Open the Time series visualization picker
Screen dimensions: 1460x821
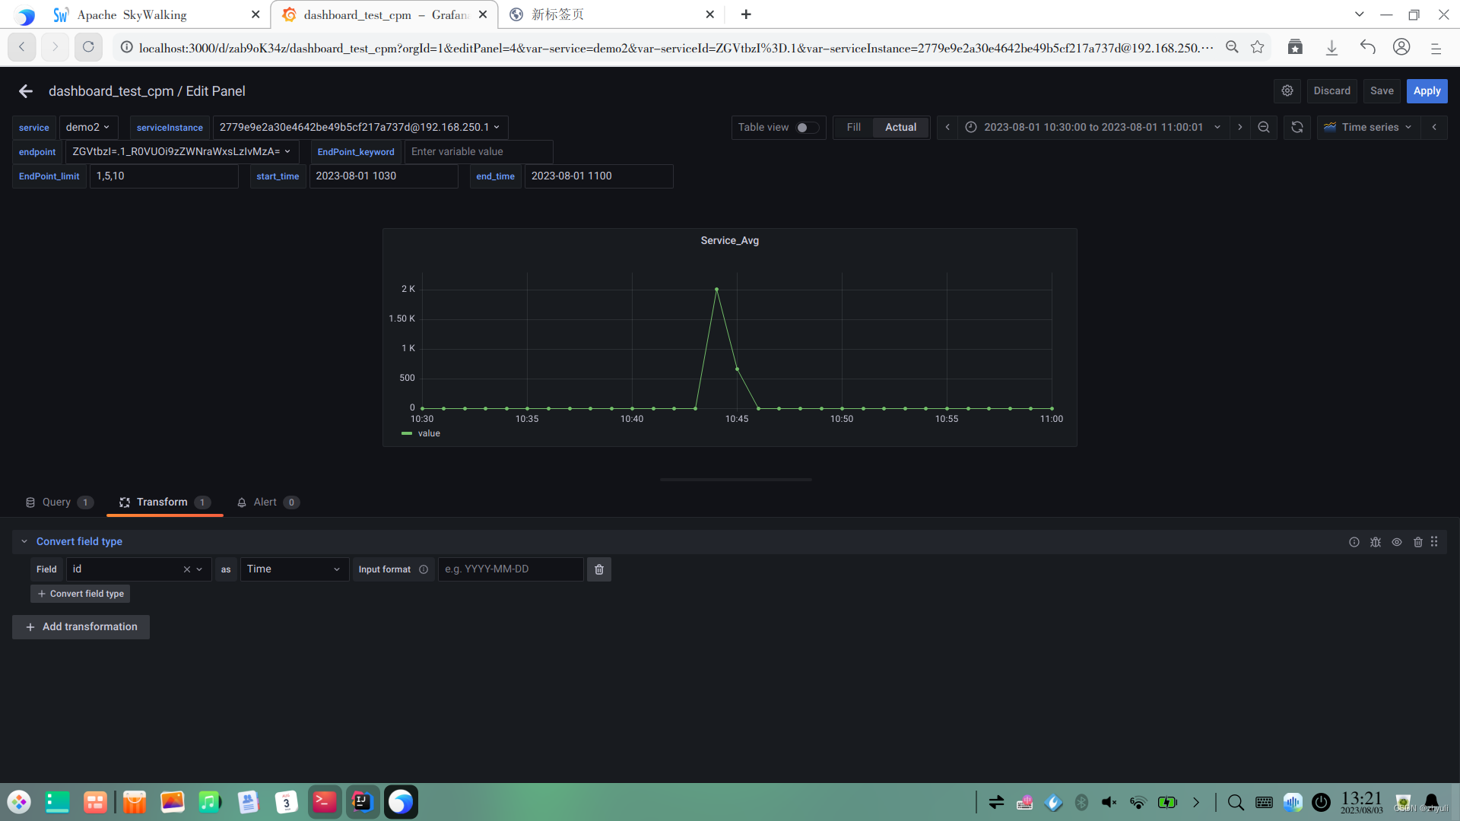1367,127
